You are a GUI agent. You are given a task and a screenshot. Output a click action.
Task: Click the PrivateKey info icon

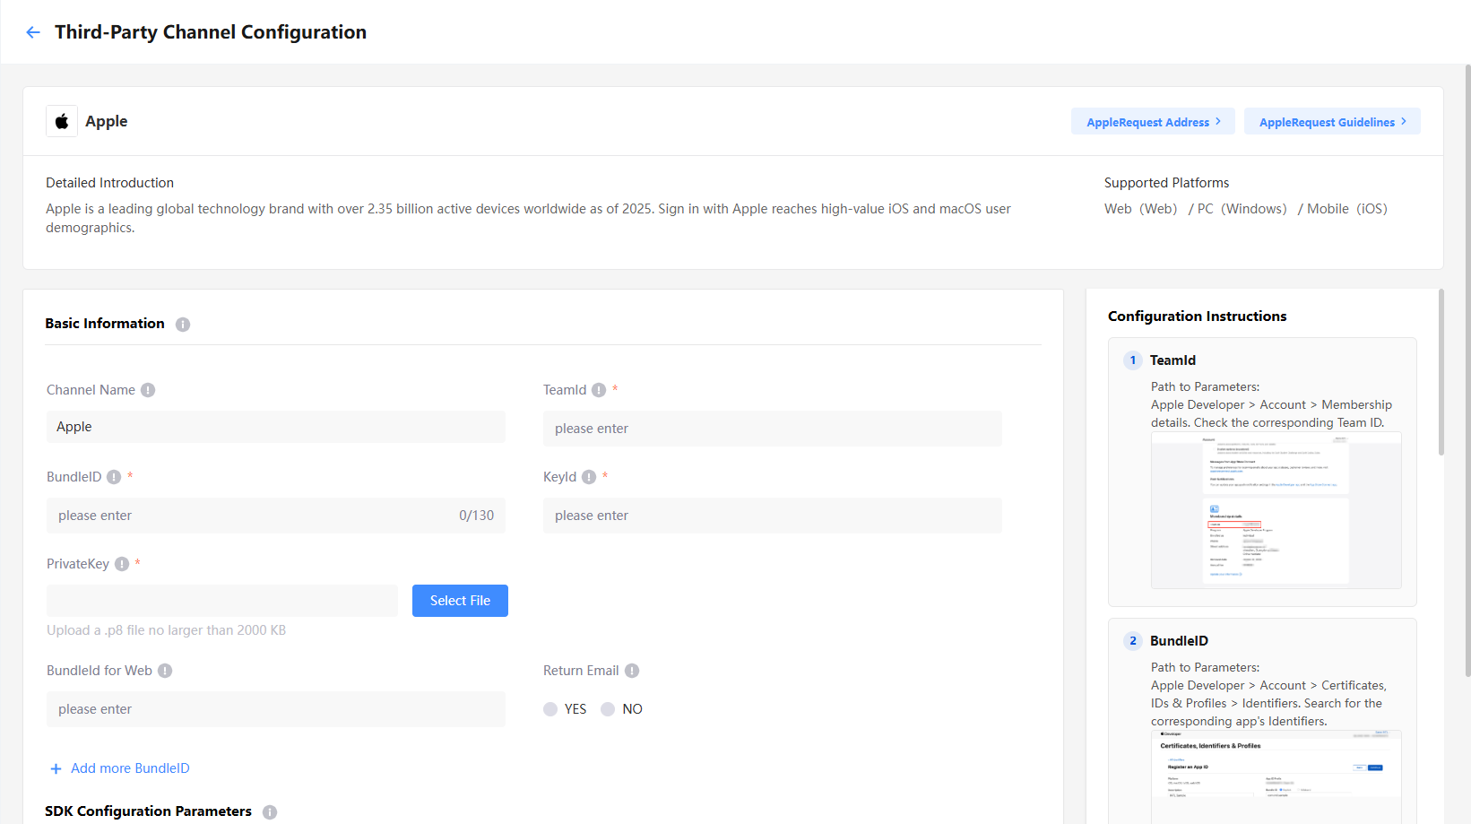click(x=122, y=564)
